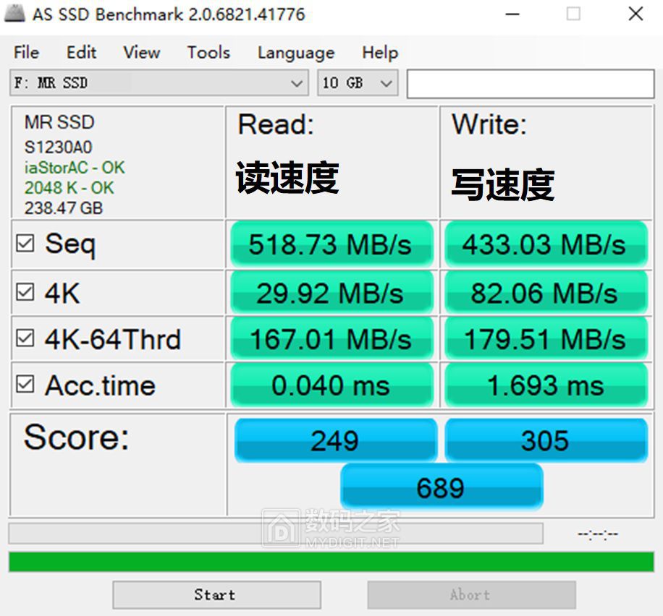Uncheck the 4K-64Thrd test checkbox
The height and width of the screenshot is (616, 663).
(x=25, y=338)
